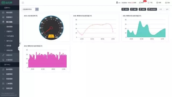
Task: Select the TOPN报告 submenu item
Action: click(10, 36)
